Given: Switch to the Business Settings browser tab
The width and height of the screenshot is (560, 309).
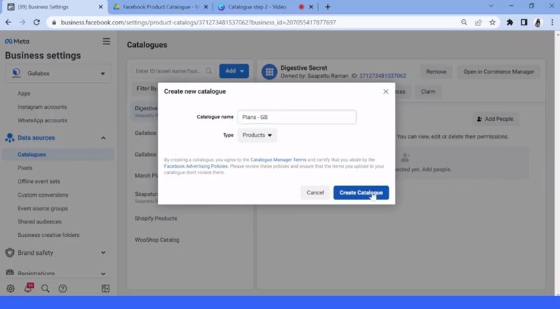Looking at the screenshot, I should pyautogui.click(x=53, y=7).
